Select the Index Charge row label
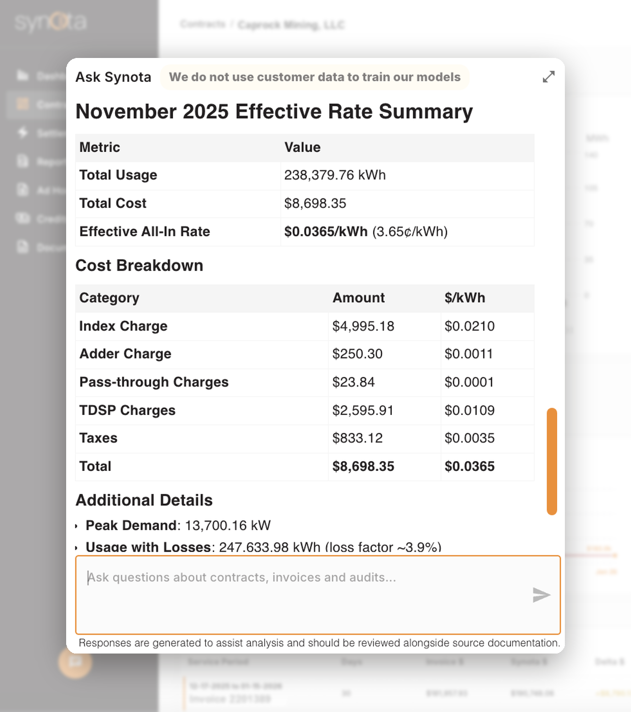 123,327
